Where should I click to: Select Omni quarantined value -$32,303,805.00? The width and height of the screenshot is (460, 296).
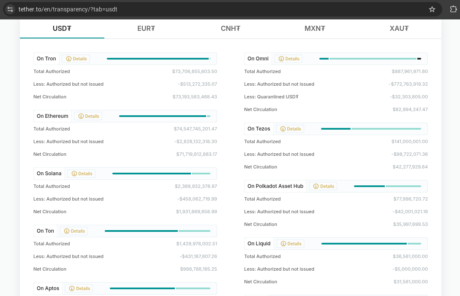408,97
